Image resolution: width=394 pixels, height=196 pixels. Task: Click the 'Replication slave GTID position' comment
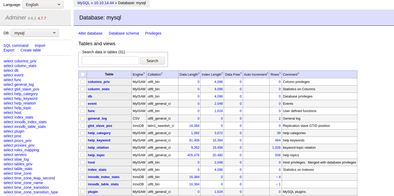306,126
